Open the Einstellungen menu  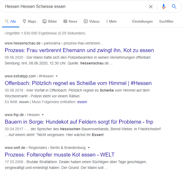click(142, 21)
